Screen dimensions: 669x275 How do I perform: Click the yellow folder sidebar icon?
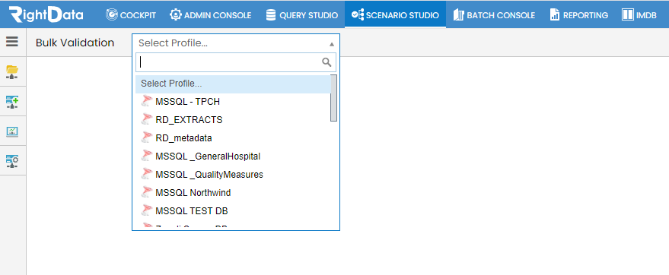click(12, 72)
